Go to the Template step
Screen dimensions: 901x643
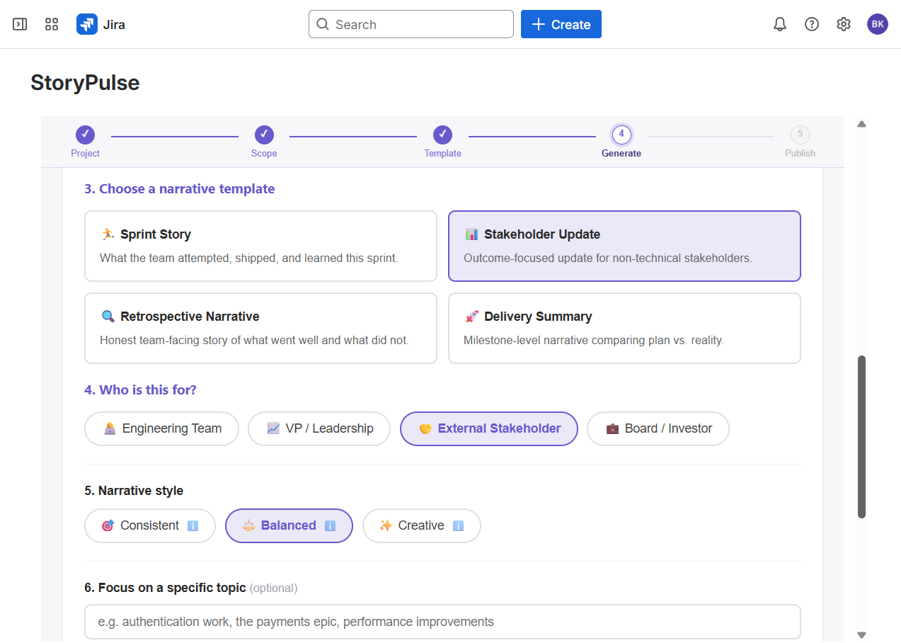pos(443,142)
